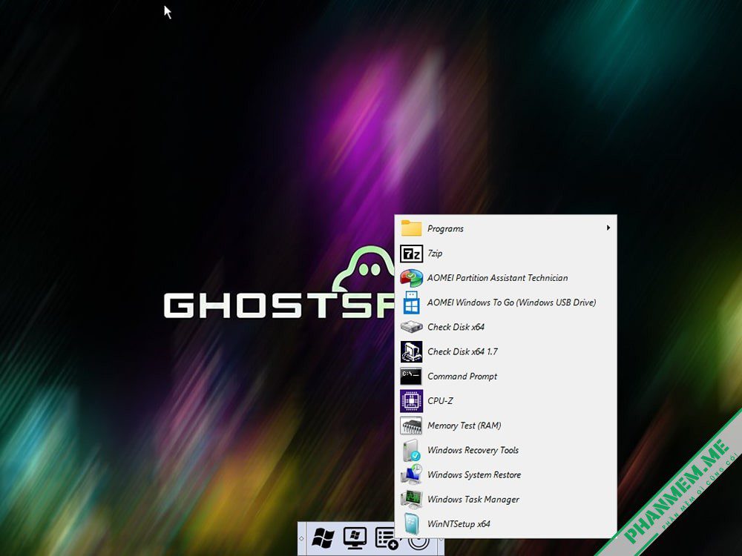Click the left diamond handle of bottom toolbar
This screenshot has height=556, width=742.
(x=301, y=538)
